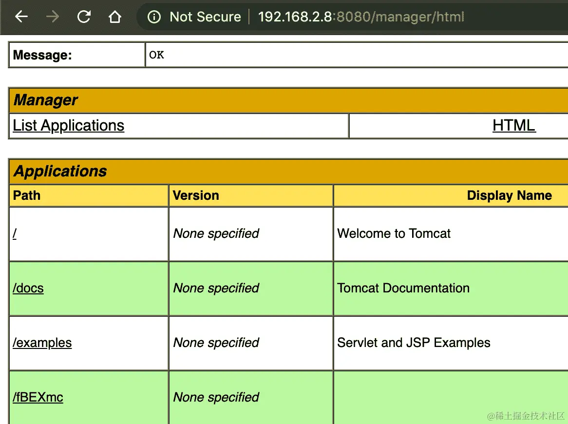This screenshot has height=424, width=568.
Task: Open the /docs application link
Action: click(28, 288)
